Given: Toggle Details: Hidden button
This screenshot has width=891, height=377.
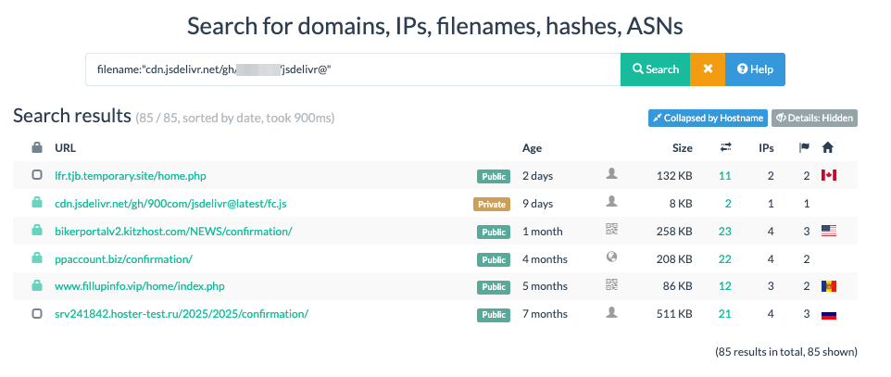Looking at the screenshot, I should pyautogui.click(x=814, y=118).
